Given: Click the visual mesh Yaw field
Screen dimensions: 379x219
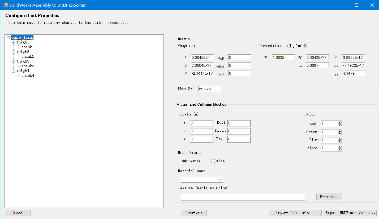Looking at the screenshot, I should [x=239, y=140].
